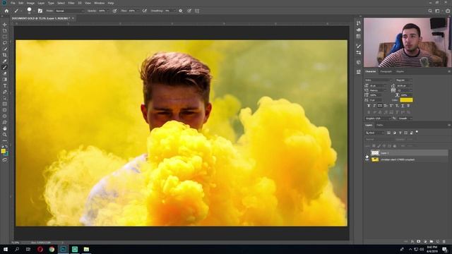The width and height of the screenshot is (452, 254).
Task: Open the font family dropdown
Action: click(379, 80)
